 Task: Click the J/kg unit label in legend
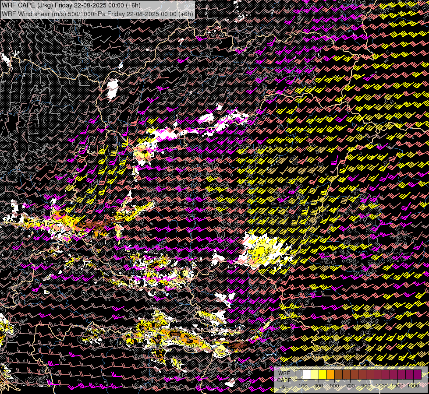284,387
